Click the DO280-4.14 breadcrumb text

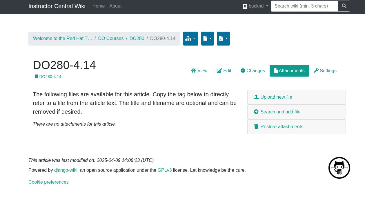coord(163,39)
